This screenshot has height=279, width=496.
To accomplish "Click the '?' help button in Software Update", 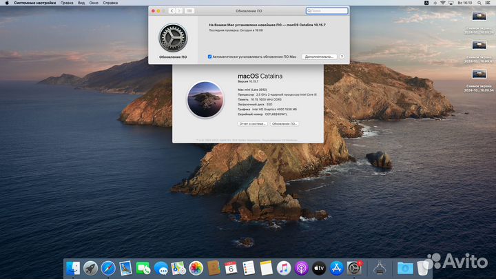I will (342, 56).
